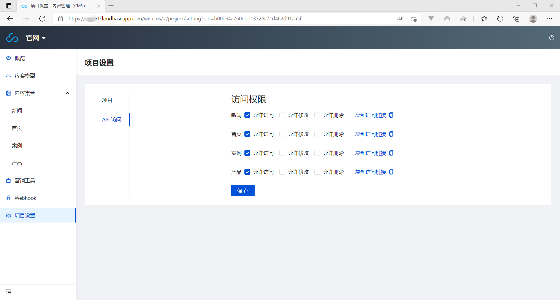Image resolution: width=560 pixels, height=300 pixels.
Task: Click the copy icon beside 新闻 access link
Action: [x=391, y=115]
